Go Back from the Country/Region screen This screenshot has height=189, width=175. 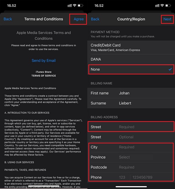point(95,19)
